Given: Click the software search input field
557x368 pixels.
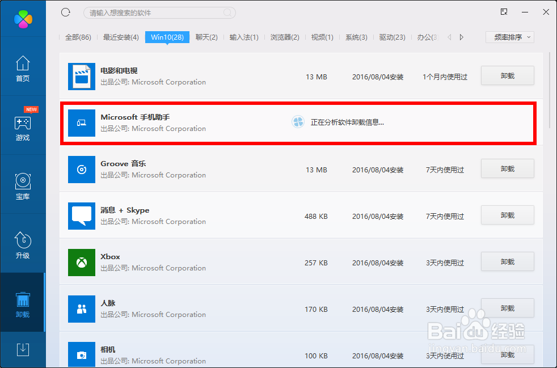Looking at the screenshot, I should [159, 13].
